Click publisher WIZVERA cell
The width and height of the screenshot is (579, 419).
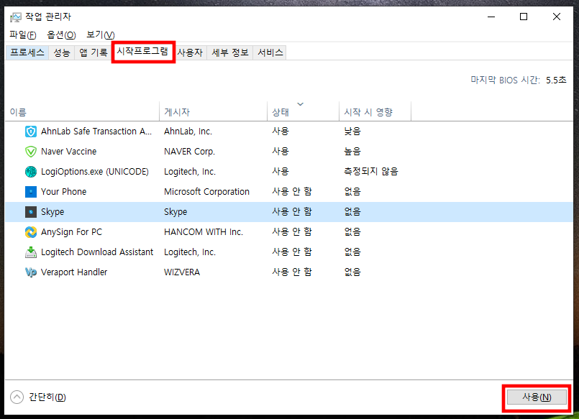[x=182, y=272]
